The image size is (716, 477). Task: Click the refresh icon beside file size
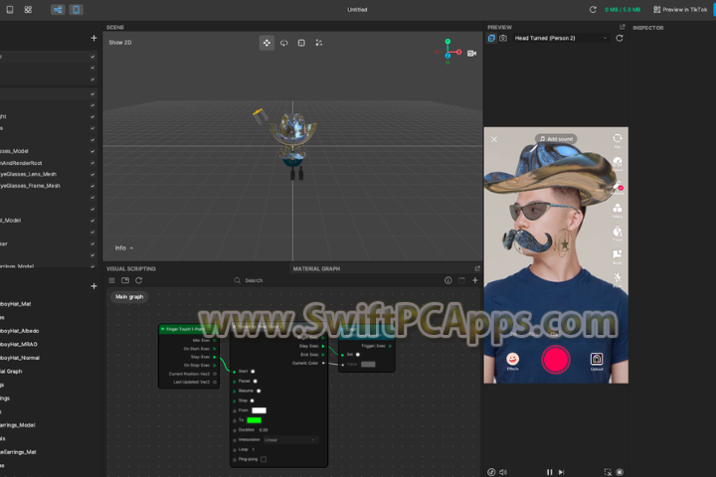(x=593, y=10)
